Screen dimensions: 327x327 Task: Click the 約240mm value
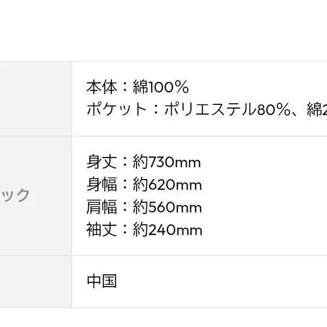pyautogui.click(x=167, y=230)
